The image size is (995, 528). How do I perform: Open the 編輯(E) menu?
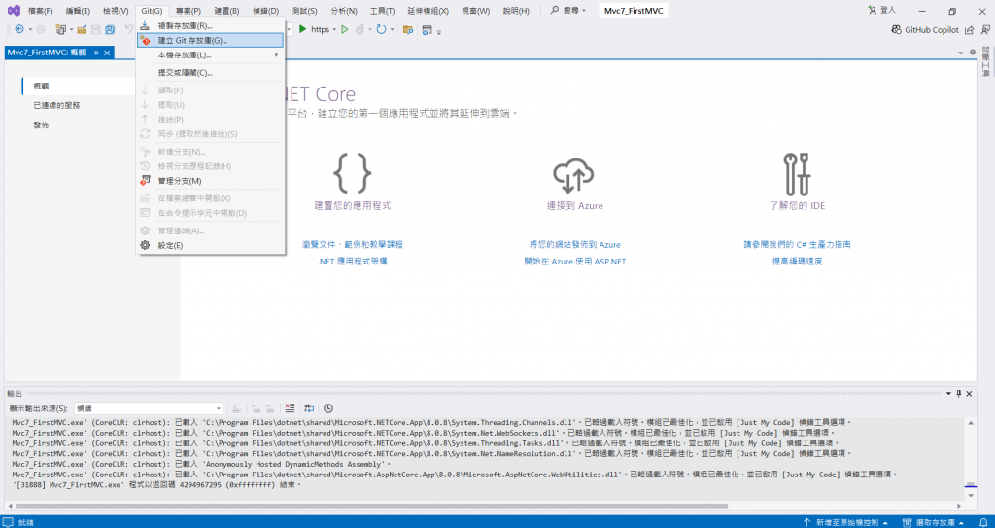point(78,11)
